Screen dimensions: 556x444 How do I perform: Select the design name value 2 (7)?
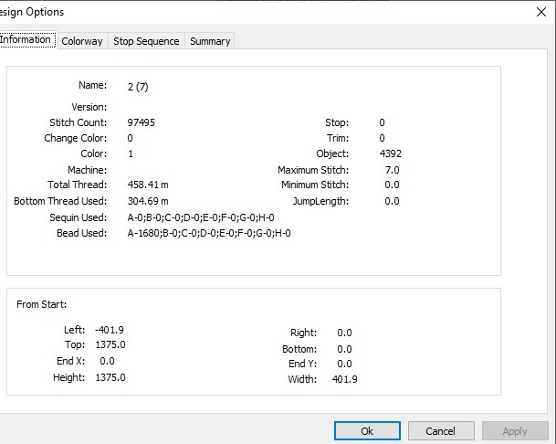pos(138,87)
